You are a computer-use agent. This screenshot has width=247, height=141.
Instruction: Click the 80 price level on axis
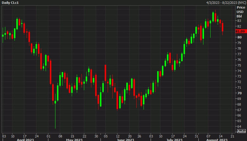(x=239, y=38)
